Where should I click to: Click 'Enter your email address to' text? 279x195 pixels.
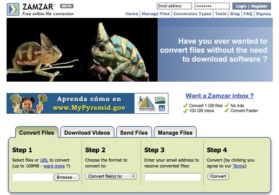tap(172, 160)
